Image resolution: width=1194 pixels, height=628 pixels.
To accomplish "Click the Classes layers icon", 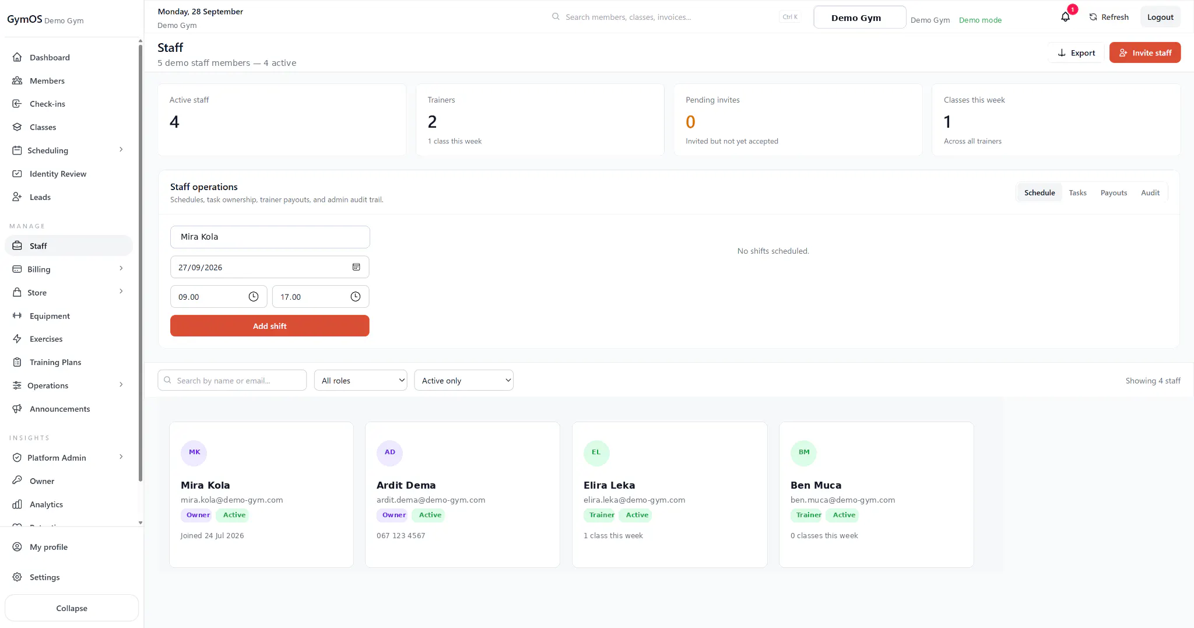I will (17, 127).
